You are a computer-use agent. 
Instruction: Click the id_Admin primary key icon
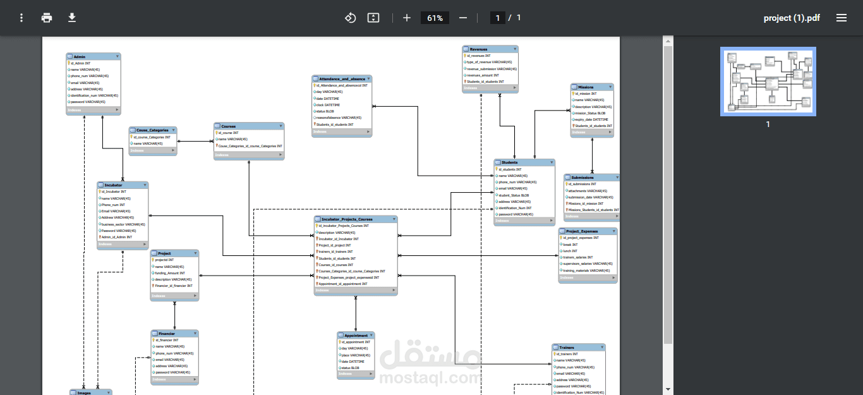(69, 63)
